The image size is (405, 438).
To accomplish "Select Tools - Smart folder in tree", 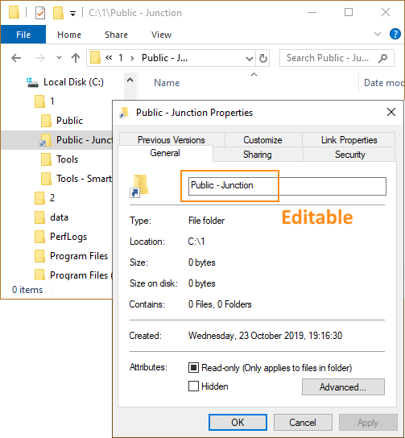I will tap(84, 179).
